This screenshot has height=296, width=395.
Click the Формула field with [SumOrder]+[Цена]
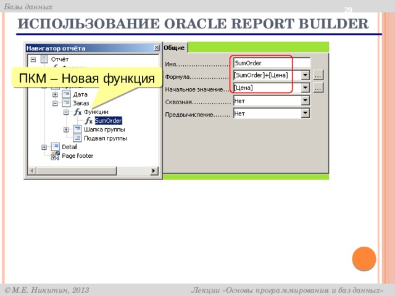[x=267, y=75]
